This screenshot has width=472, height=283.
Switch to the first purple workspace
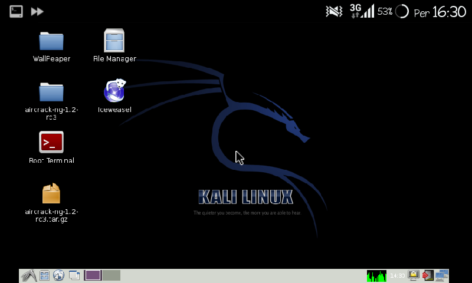click(x=93, y=275)
